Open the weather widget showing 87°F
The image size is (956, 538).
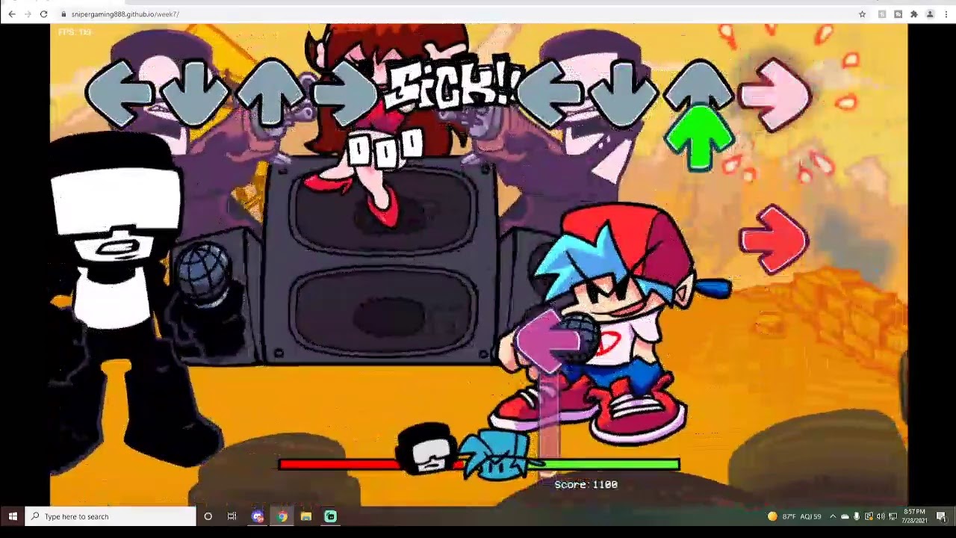pyautogui.click(x=794, y=516)
